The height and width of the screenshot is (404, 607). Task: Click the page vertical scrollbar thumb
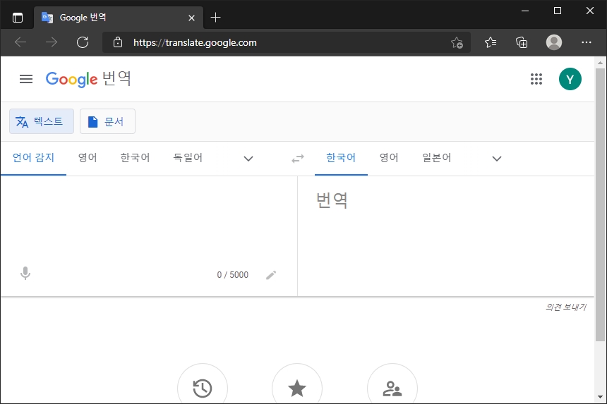600,205
